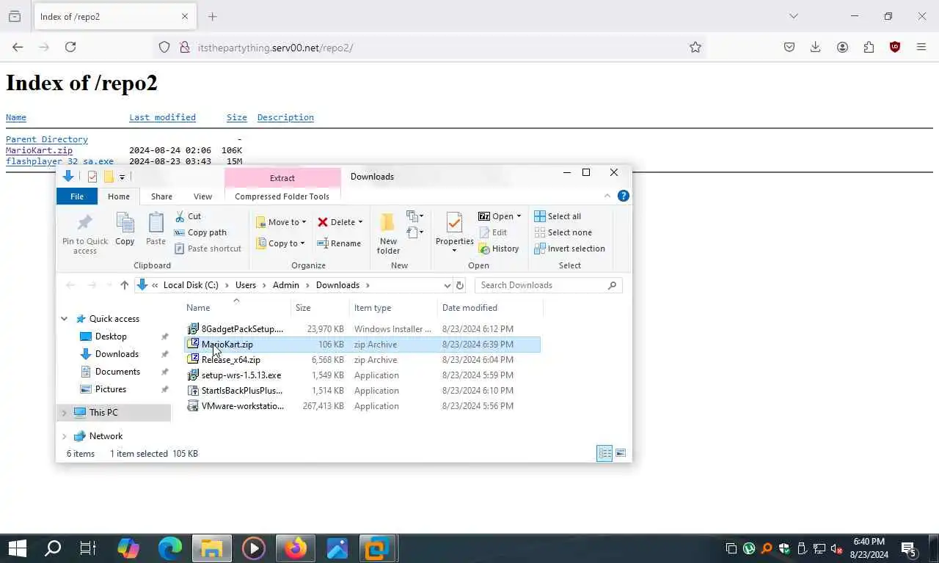Select Downloads in Quick access sidebar
This screenshot has width=939, height=563.
(x=117, y=354)
